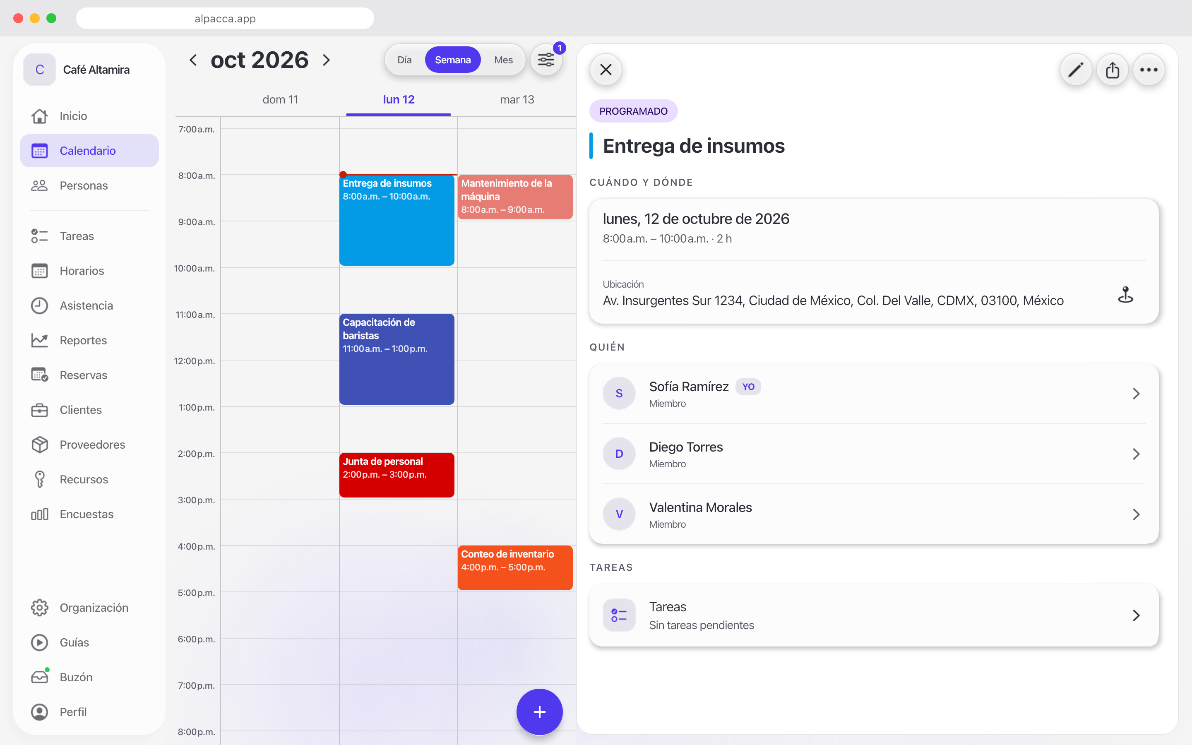This screenshot has height=745, width=1192.
Task: Click the pencil edit icon
Action: (1076, 70)
